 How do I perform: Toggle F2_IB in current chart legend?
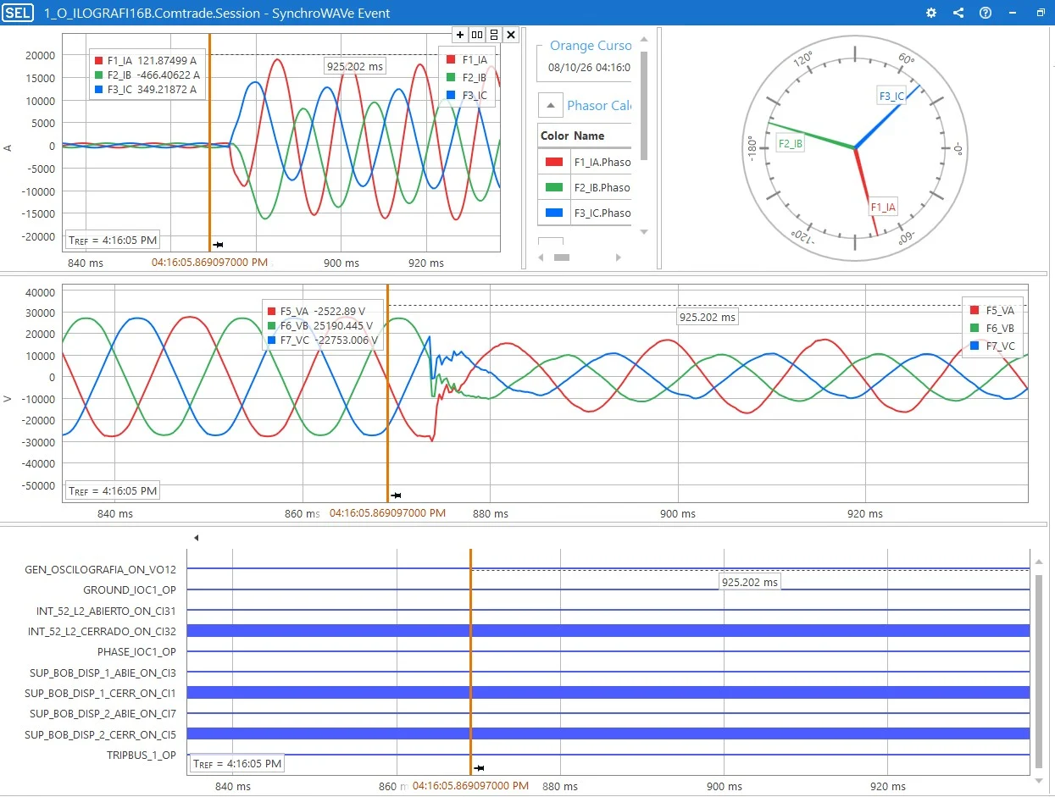pyautogui.click(x=469, y=77)
